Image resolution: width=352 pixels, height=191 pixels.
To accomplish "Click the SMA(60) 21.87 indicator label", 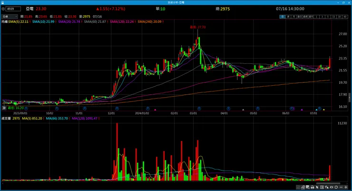I will click(x=95, y=22).
